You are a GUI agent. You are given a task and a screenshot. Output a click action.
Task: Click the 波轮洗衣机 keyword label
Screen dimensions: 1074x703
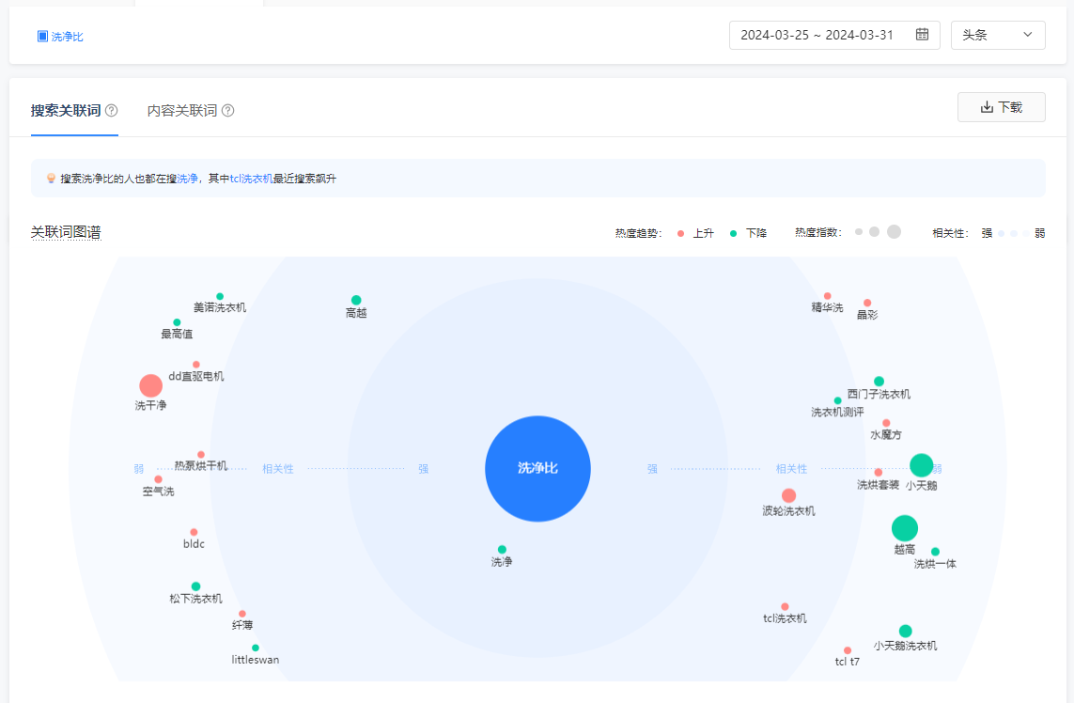(789, 510)
